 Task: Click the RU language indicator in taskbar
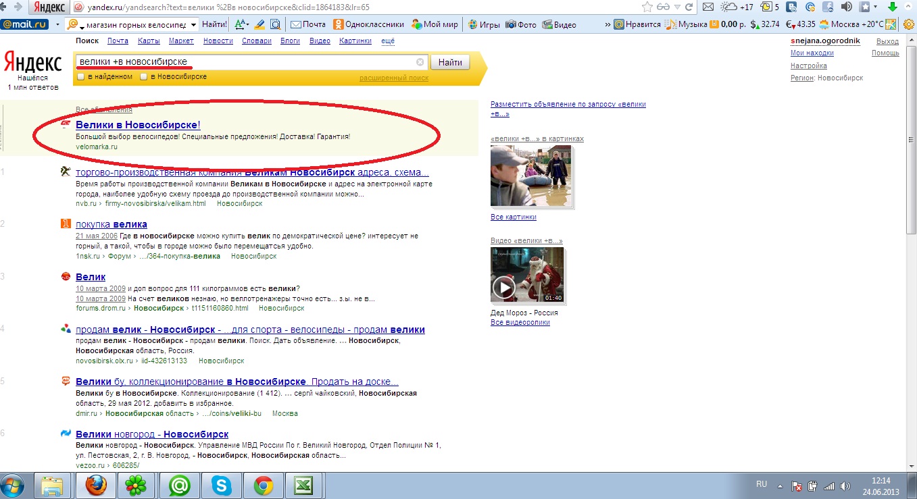click(x=762, y=484)
